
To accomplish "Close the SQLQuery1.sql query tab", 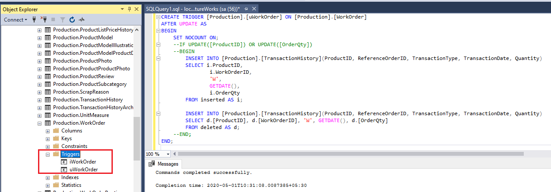I will [x=254, y=9].
